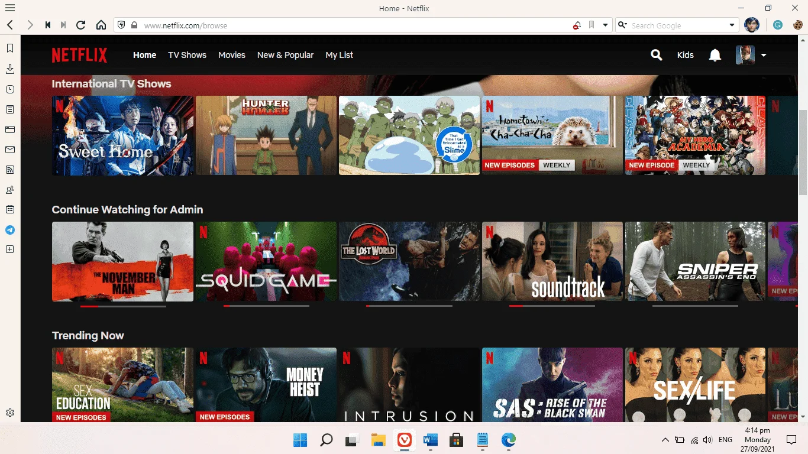Open Netflix search
Viewport: 808px width, 454px height.
656,55
